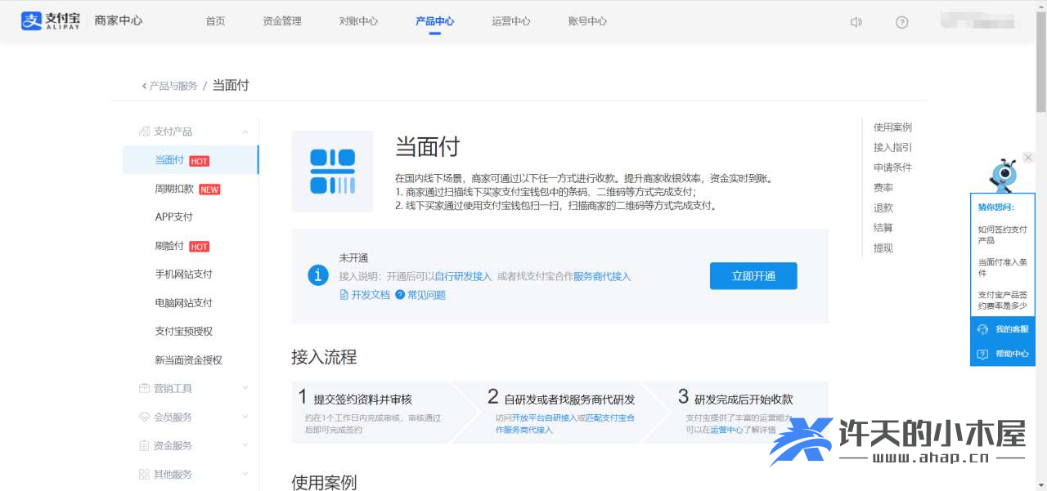Collapse the 支付产品 section chevron
Viewport: 1047px width, 491px height.
[x=245, y=132]
